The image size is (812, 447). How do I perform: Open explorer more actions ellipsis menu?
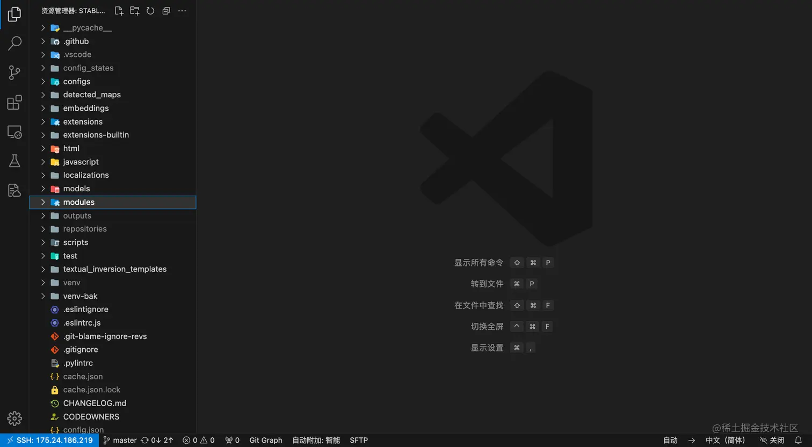182,11
